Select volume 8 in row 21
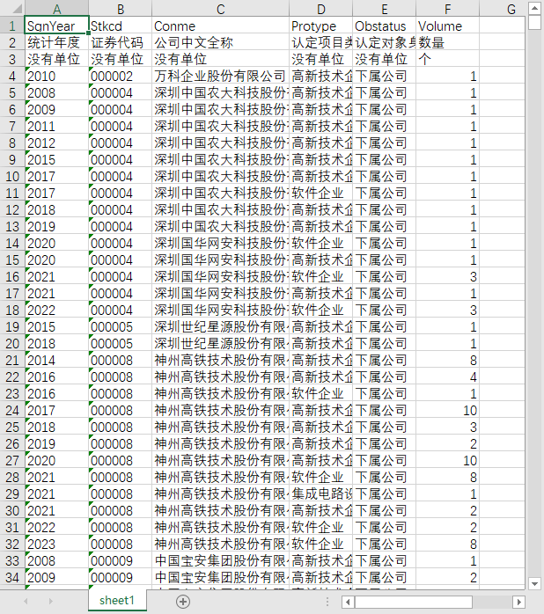 click(447, 360)
